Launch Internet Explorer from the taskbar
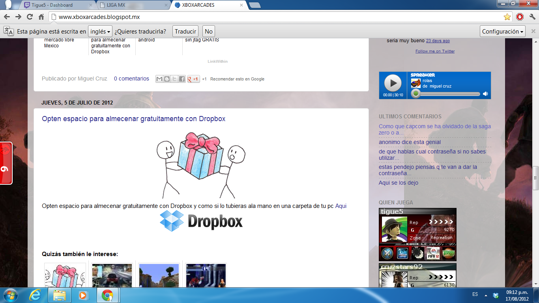The height and width of the screenshot is (303, 539). tap(35, 295)
